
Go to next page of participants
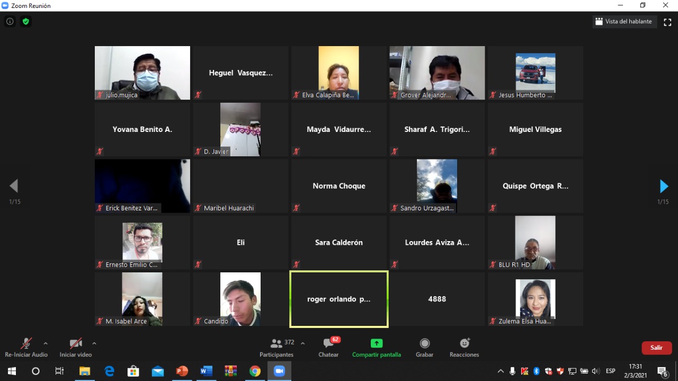click(x=663, y=186)
